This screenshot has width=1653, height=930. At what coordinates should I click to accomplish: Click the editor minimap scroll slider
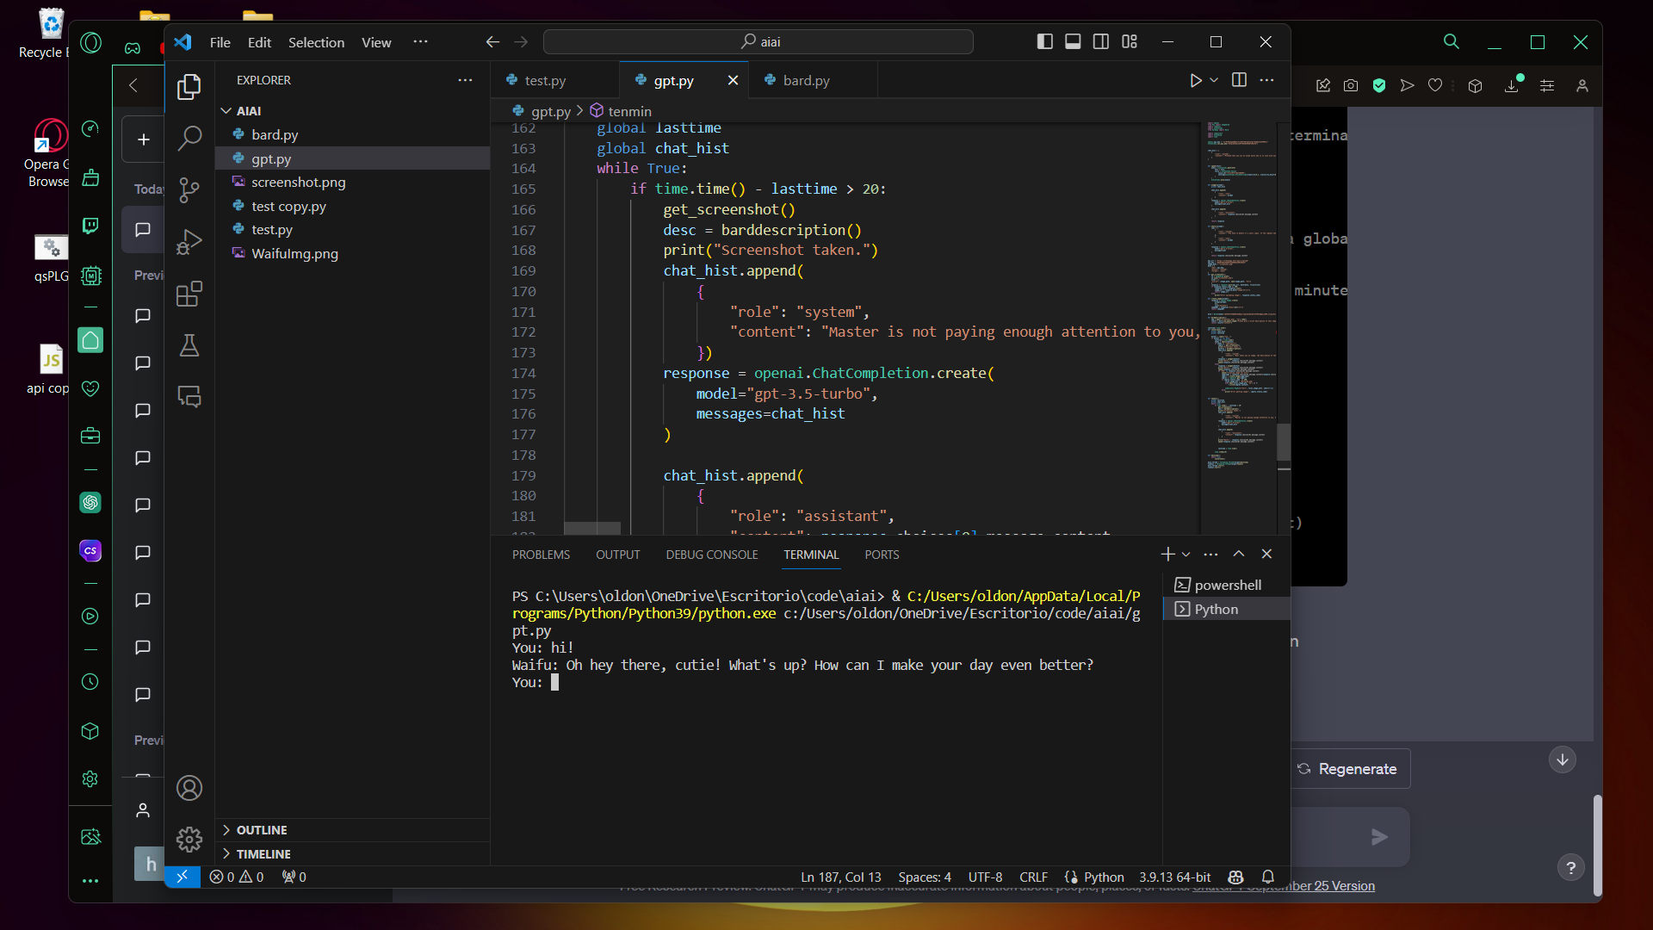[1283, 442]
